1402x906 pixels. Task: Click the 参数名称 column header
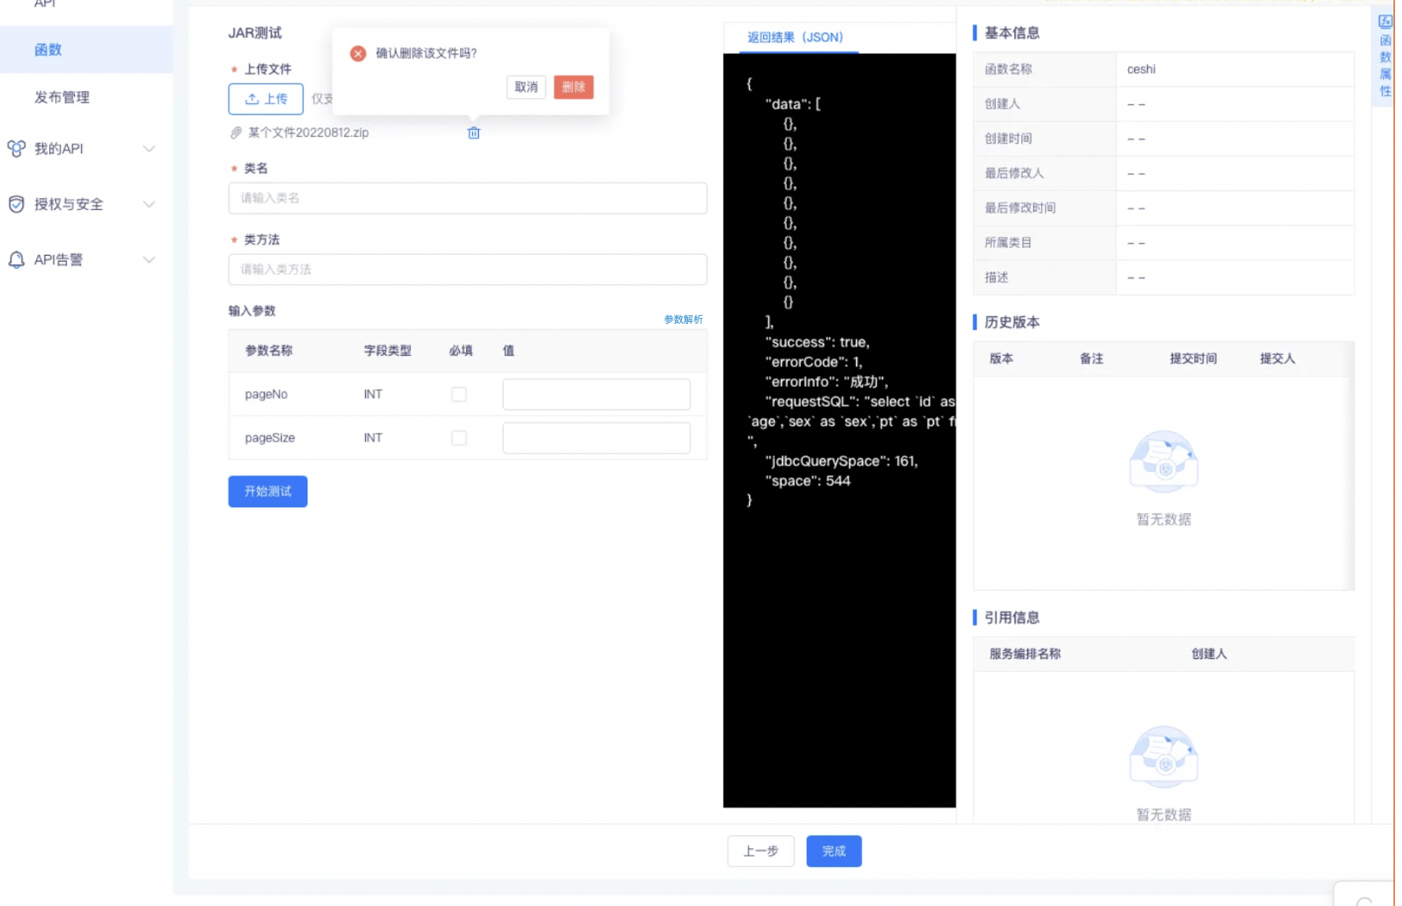pos(269,351)
